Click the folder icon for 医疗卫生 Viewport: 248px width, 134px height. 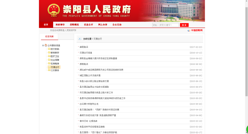(49, 56)
